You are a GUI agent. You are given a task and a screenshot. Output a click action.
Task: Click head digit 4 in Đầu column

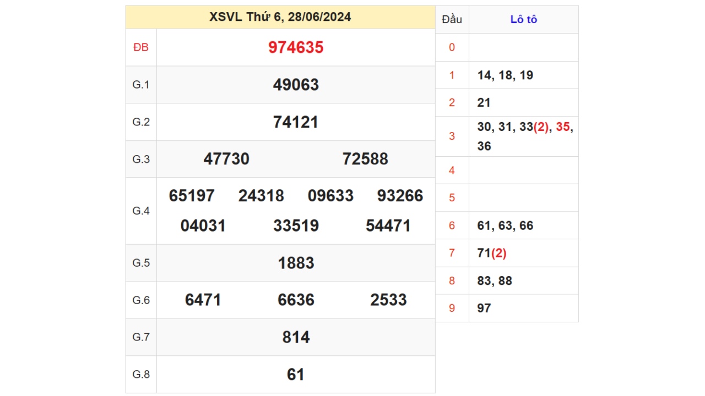[452, 170]
